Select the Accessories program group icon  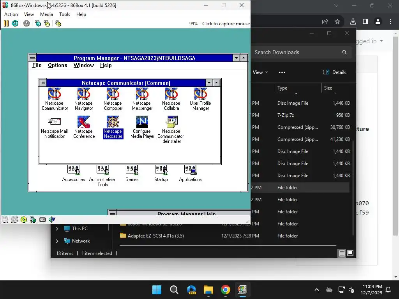74,173
